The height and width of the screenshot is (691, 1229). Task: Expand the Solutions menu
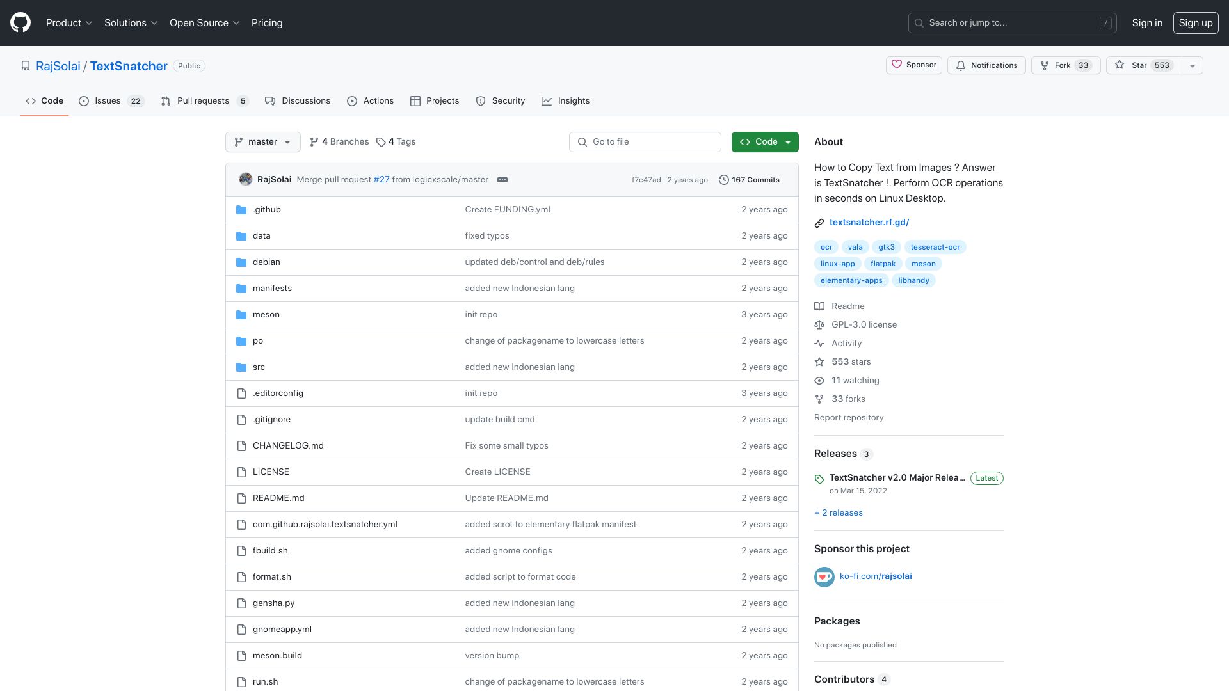[131, 23]
